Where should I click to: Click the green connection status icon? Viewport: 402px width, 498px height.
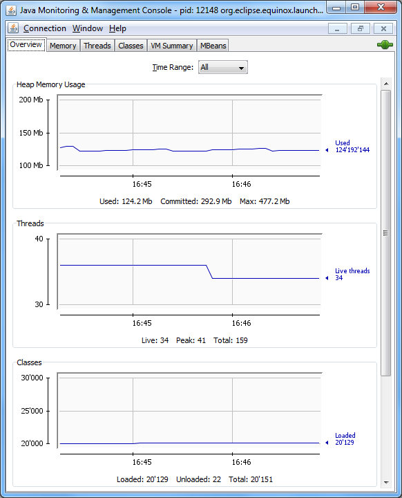[385, 45]
